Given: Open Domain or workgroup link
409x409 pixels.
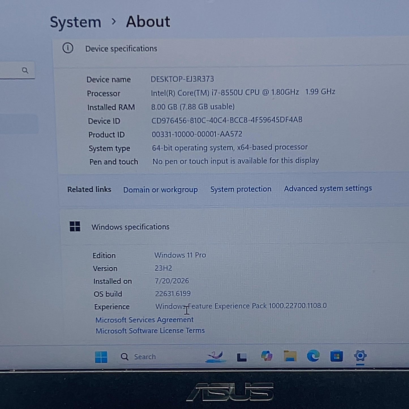Looking at the screenshot, I should tap(160, 190).
